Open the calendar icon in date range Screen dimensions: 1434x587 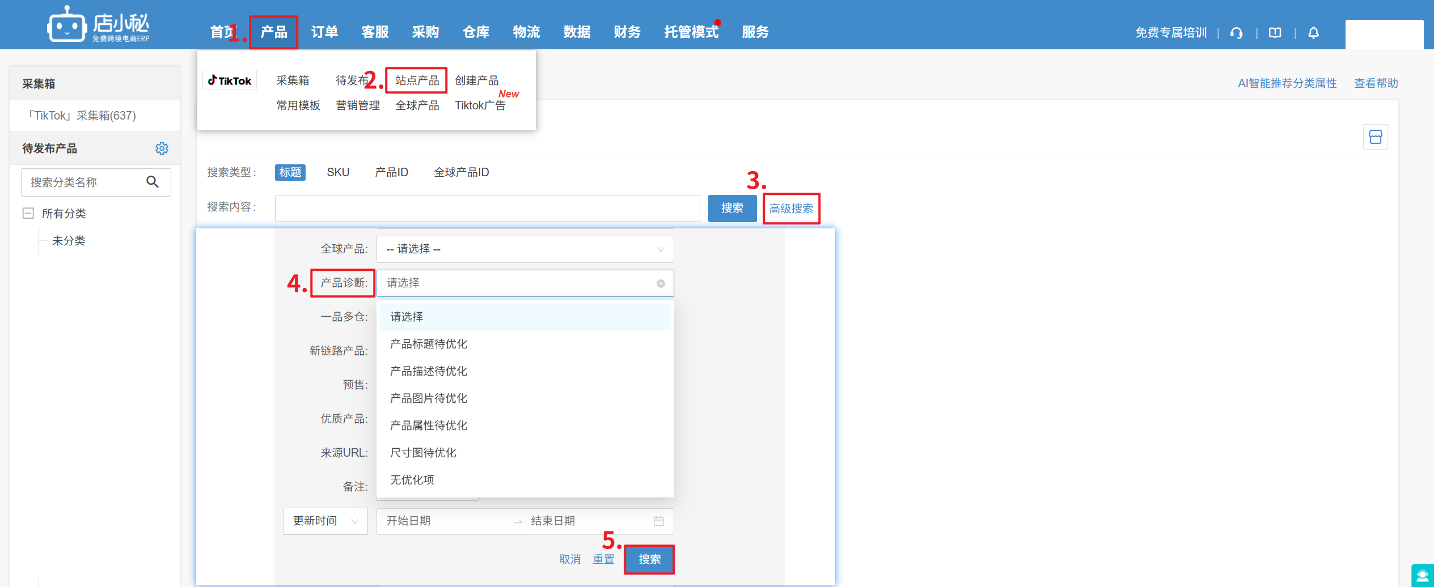[658, 521]
